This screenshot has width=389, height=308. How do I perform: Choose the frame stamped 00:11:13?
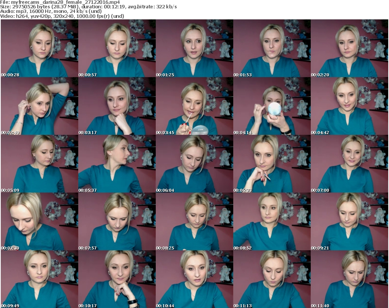tap(272, 279)
